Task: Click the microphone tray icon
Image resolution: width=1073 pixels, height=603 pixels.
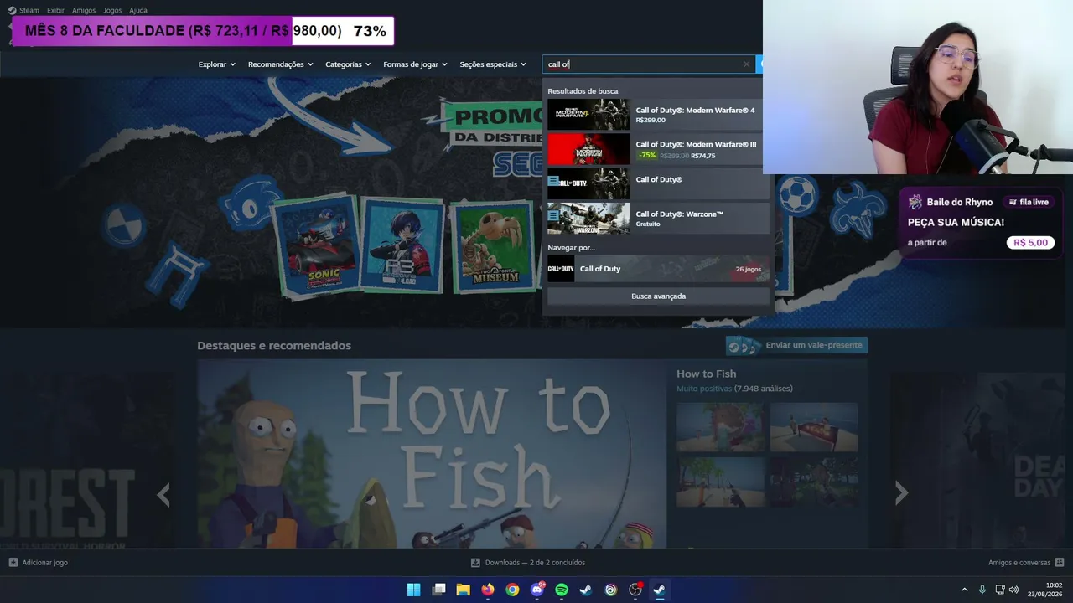Action: pos(982,590)
